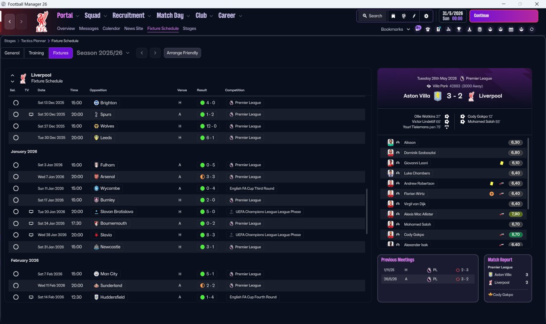
Task: Open the Messages submenu item
Action: (89, 29)
